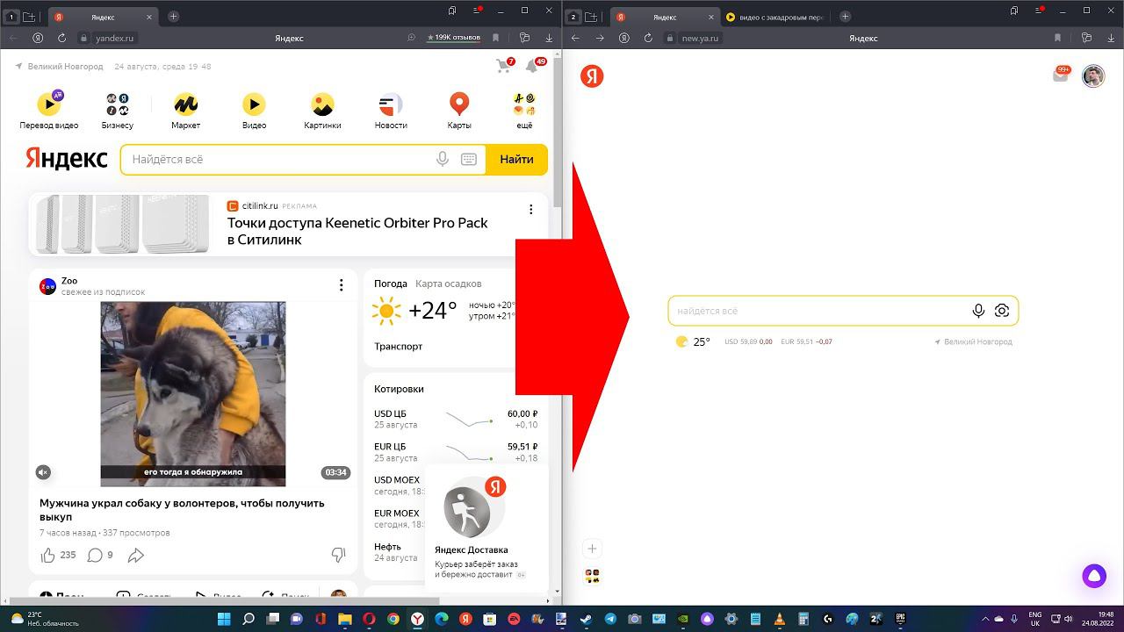
Task: Open image search camera icon in right window
Action: coord(1002,311)
